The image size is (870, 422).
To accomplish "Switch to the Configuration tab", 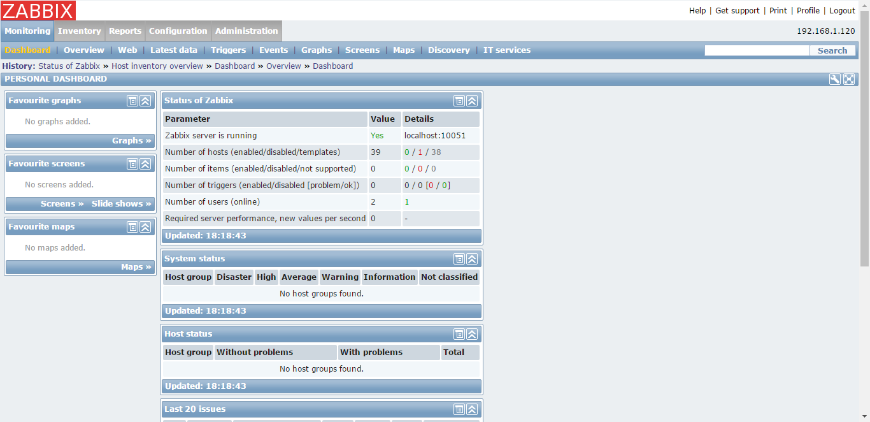I will [178, 31].
